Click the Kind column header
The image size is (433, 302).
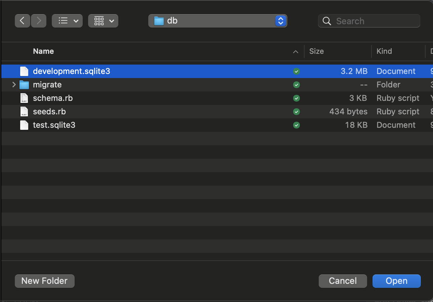point(384,51)
